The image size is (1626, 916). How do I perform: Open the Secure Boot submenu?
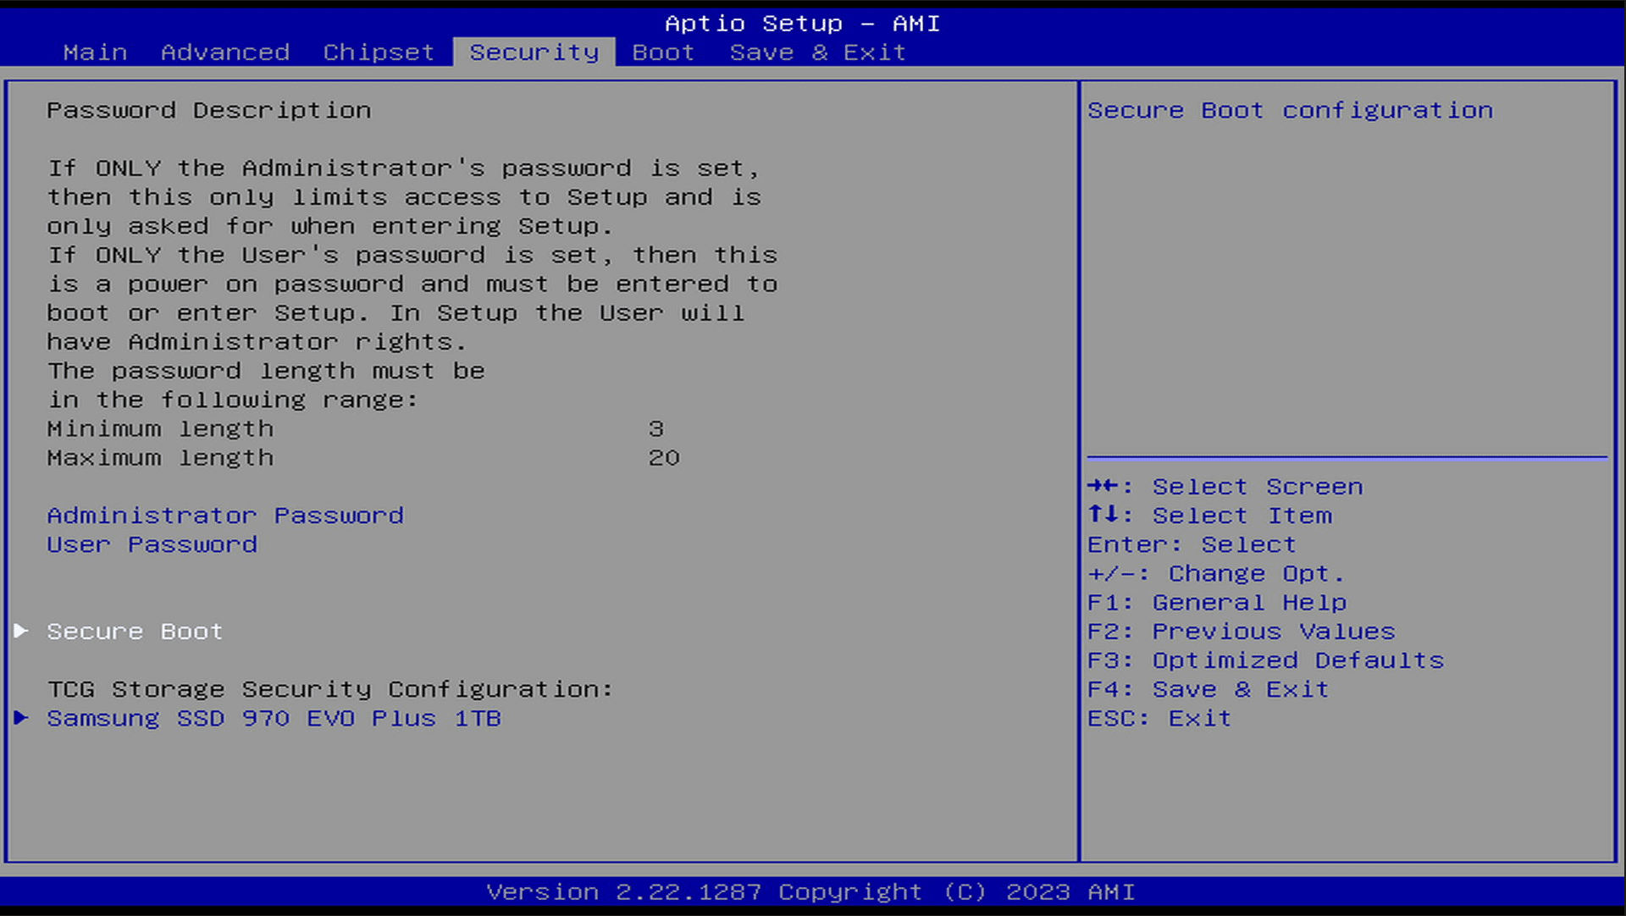tap(135, 632)
